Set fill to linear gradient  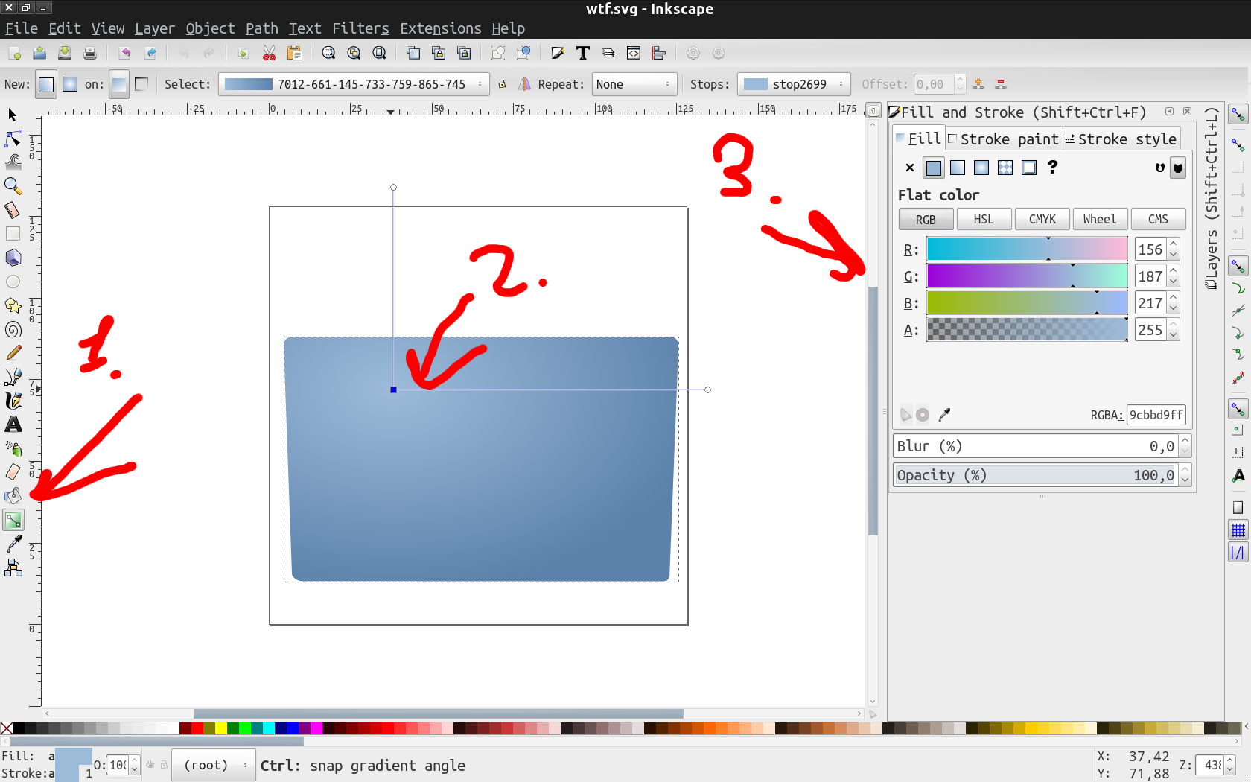[958, 168]
